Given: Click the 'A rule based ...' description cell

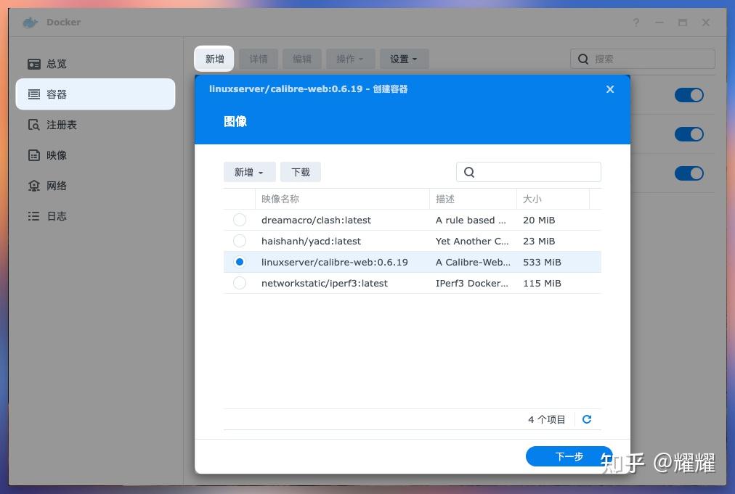Looking at the screenshot, I should (471, 220).
